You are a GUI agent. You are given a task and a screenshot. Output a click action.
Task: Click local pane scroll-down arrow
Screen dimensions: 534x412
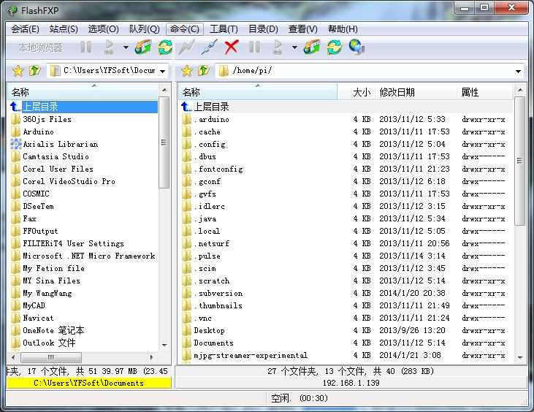click(164, 345)
